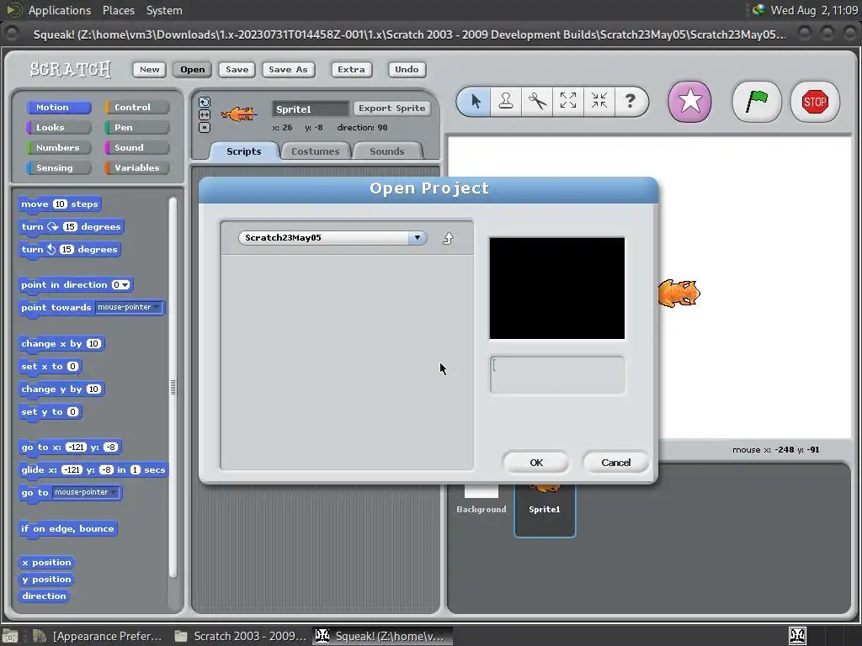Click the change x by 10 block

point(61,344)
